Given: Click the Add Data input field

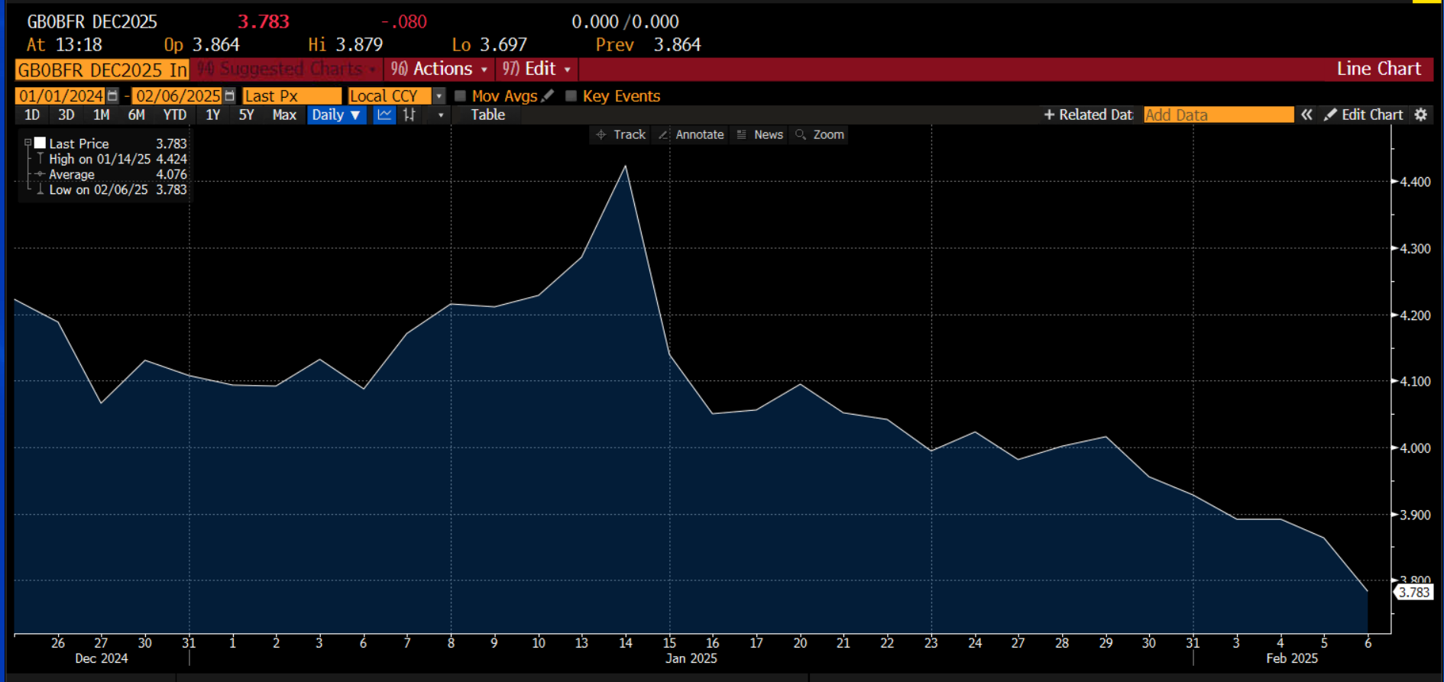Looking at the screenshot, I should [x=1218, y=115].
